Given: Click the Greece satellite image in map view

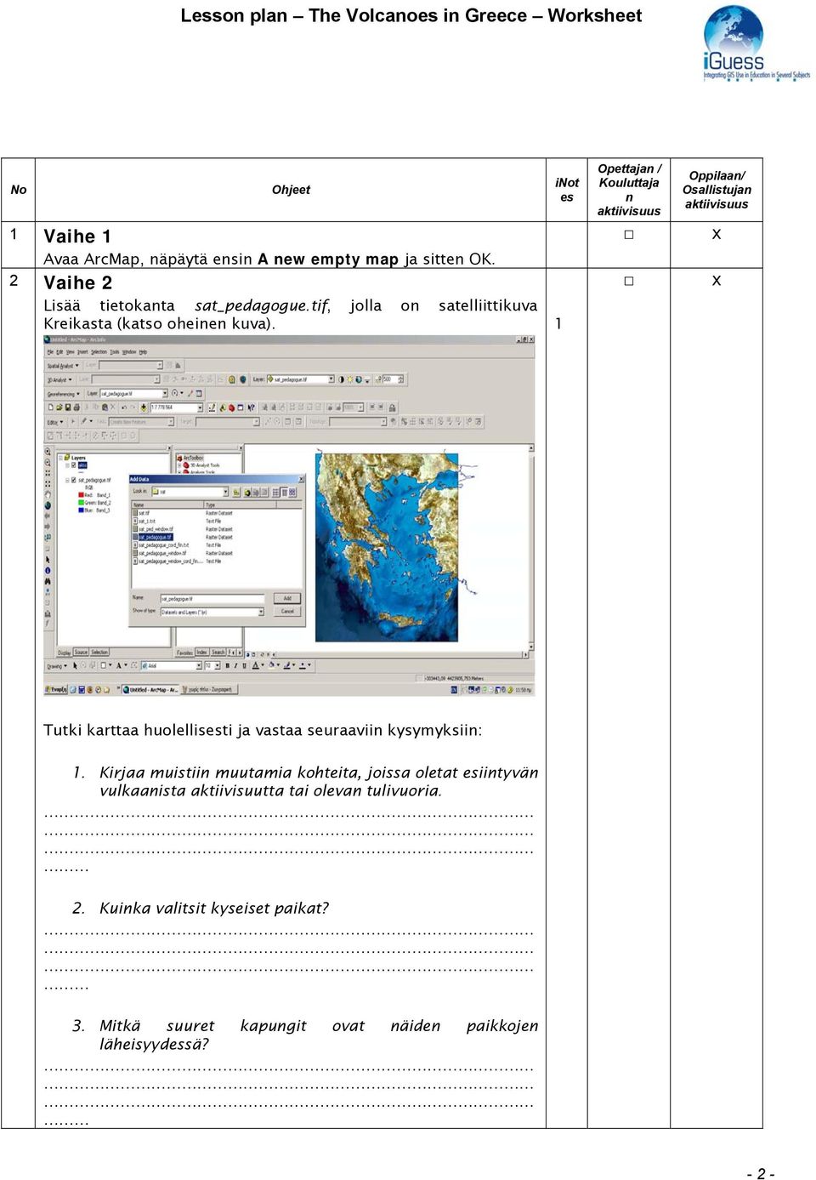Looking at the screenshot, I should point(387,546).
